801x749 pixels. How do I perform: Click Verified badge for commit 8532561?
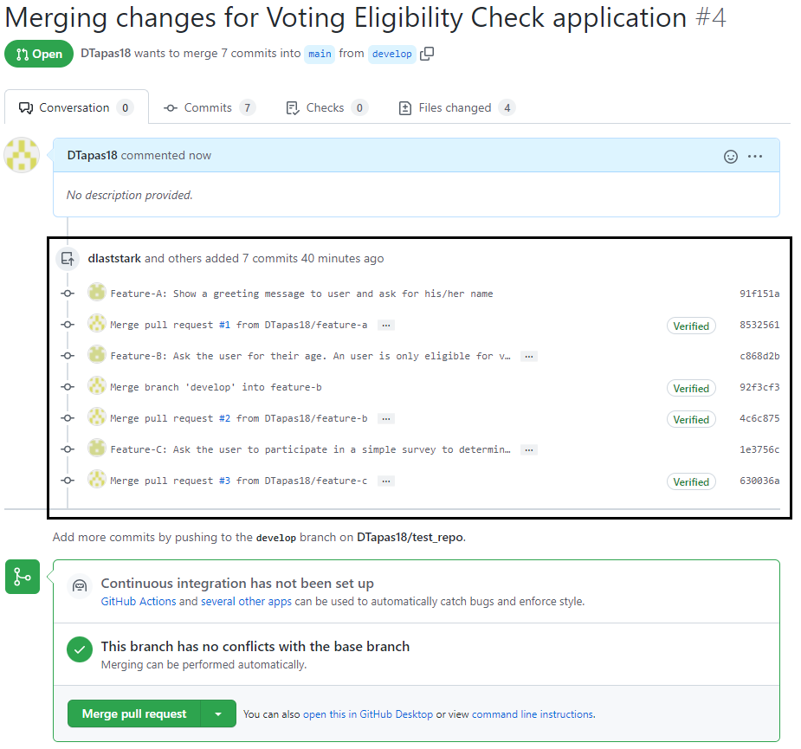691,326
